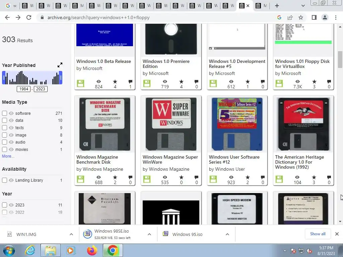Click reviews icon on Windows 1.0 Beta card
The image size is (343, 257).
130,82
